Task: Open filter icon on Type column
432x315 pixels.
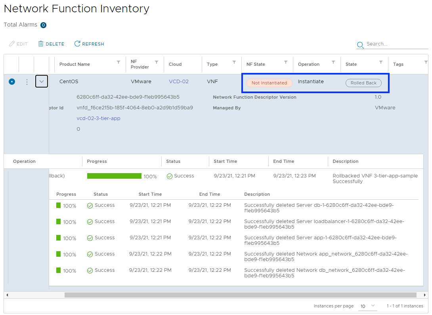Action: pyautogui.click(x=234, y=62)
